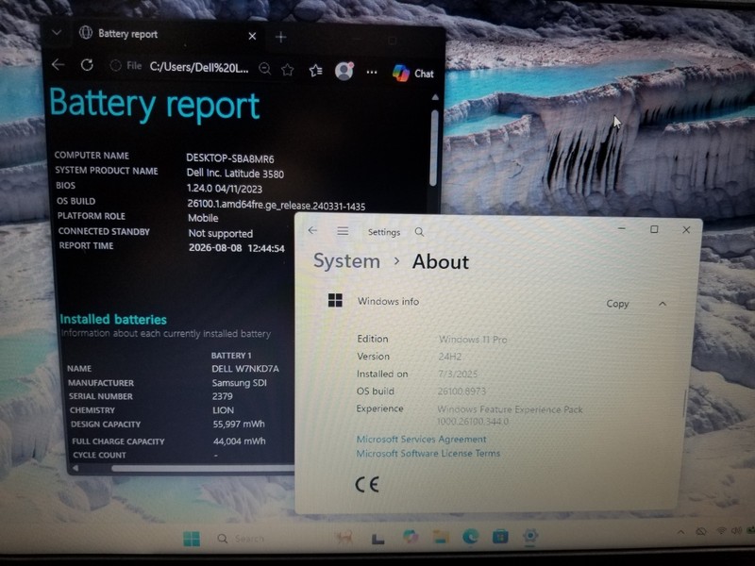Screen dimensions: 755x566
Task: Select the DESKTOP-SBA8MR6 computer name text
Action: click(x=230, y=158)
